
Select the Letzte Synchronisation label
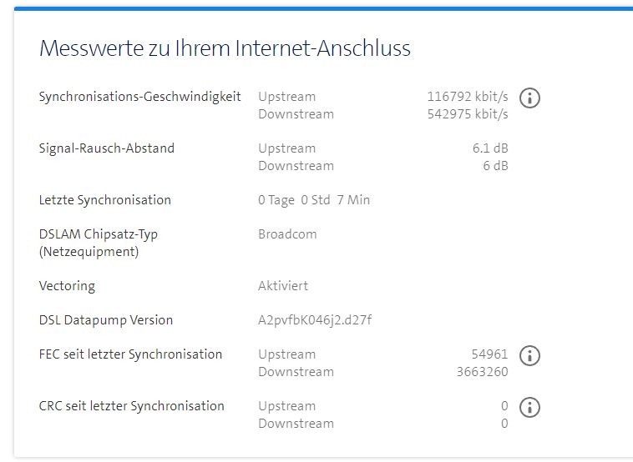(x=105, y=200)
